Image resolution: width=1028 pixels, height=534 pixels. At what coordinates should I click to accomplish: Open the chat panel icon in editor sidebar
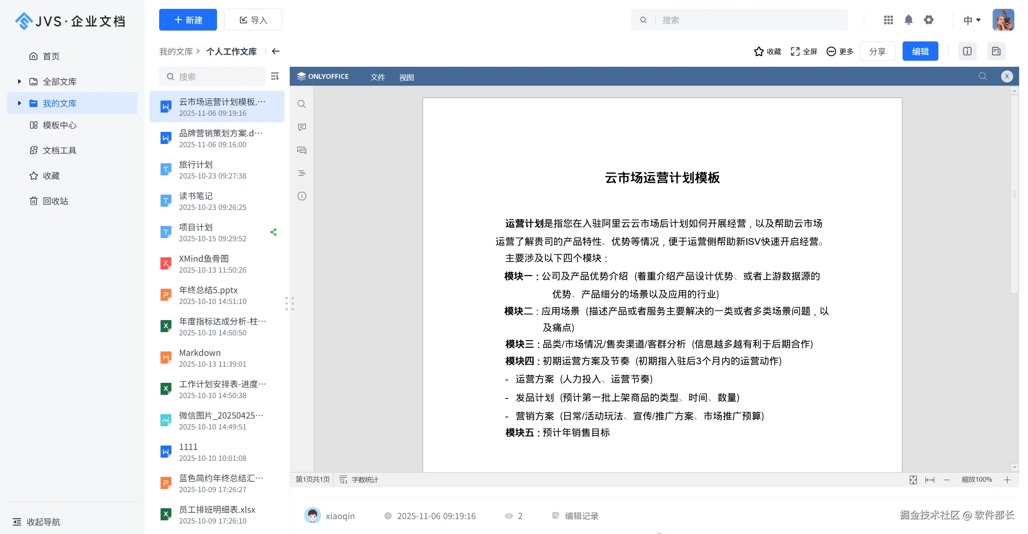[302, 150]
